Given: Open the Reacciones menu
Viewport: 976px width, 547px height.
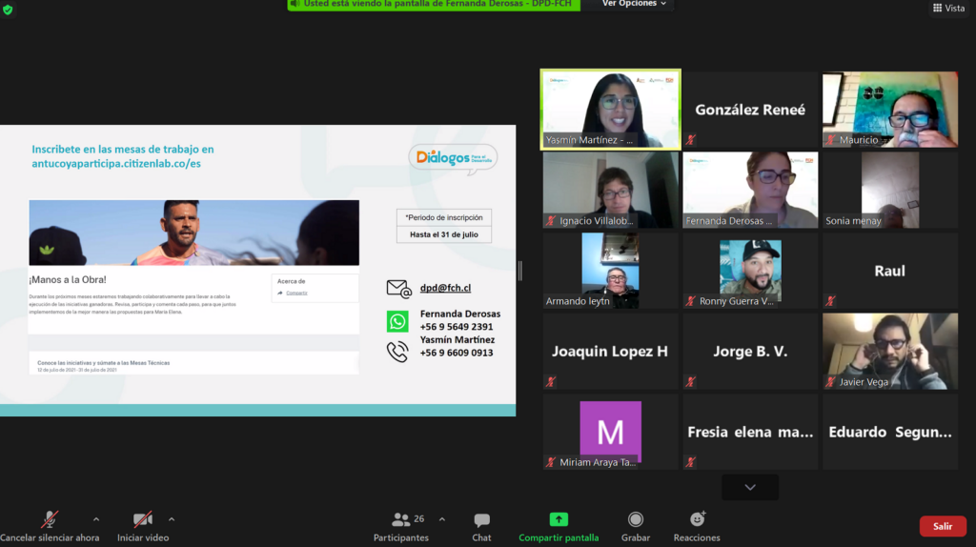Looking at the screenshot, I should (697, 526).
